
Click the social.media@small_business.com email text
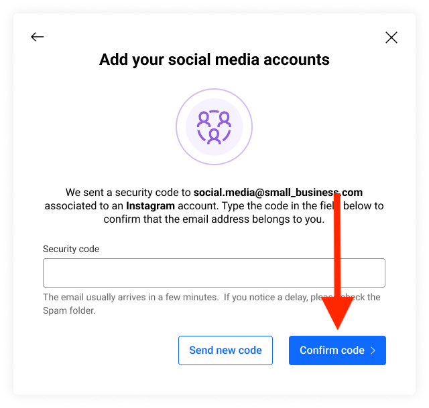(278, 193)
